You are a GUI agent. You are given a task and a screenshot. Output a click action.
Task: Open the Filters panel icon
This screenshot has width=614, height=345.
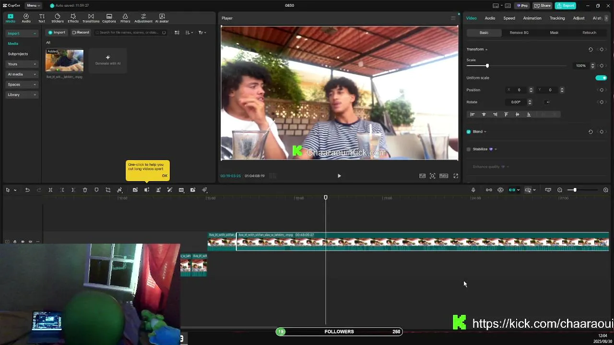pyautogui.click(x=125, y=18)
